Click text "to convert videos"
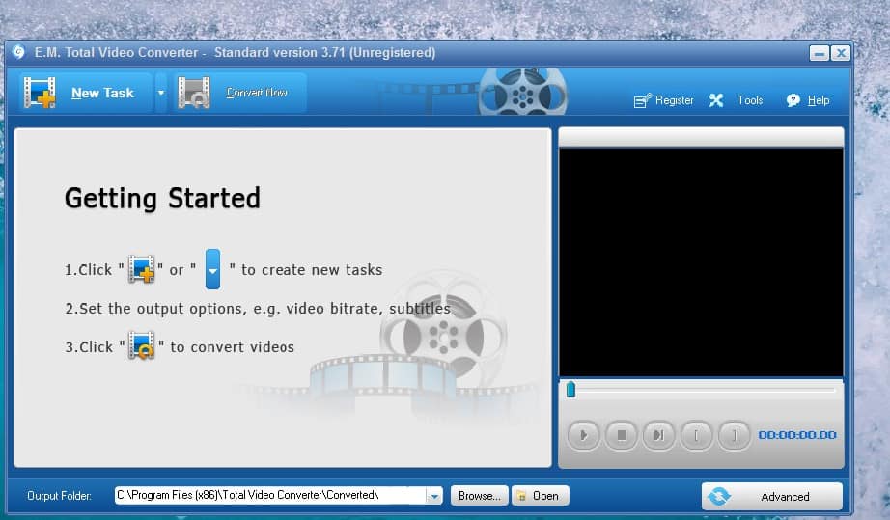The height and width of the screenshot is (520, 890). (x=232, y=346)
